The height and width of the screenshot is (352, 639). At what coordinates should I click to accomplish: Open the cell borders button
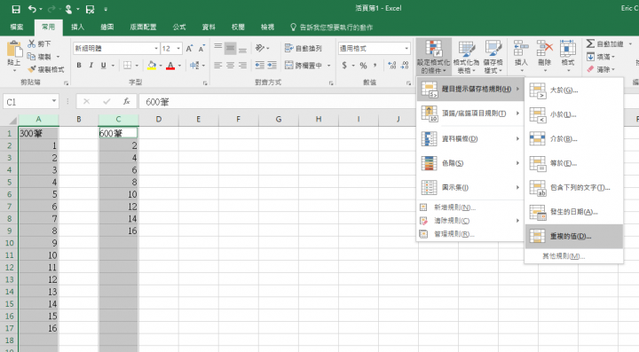[128, 65]
